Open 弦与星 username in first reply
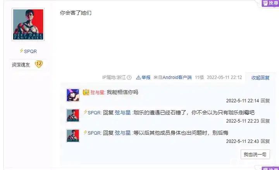279x170 pixels. pyautogui.click(x=97, y=92)
